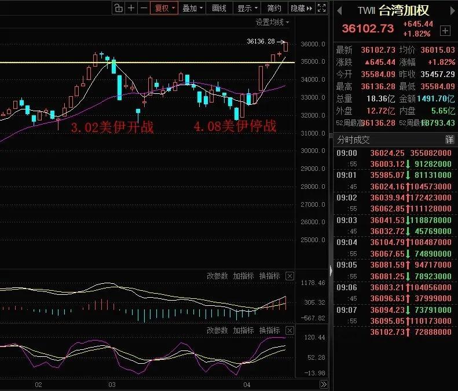Select 09:06 trade row 36083.21

[394, 287]
